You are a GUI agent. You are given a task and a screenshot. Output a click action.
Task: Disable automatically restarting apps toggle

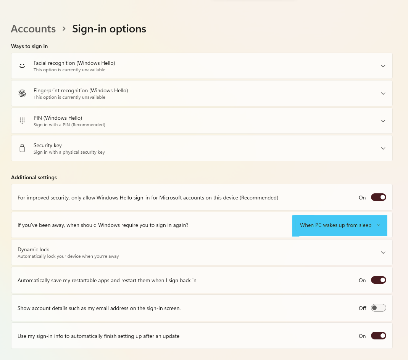point(378,280)
